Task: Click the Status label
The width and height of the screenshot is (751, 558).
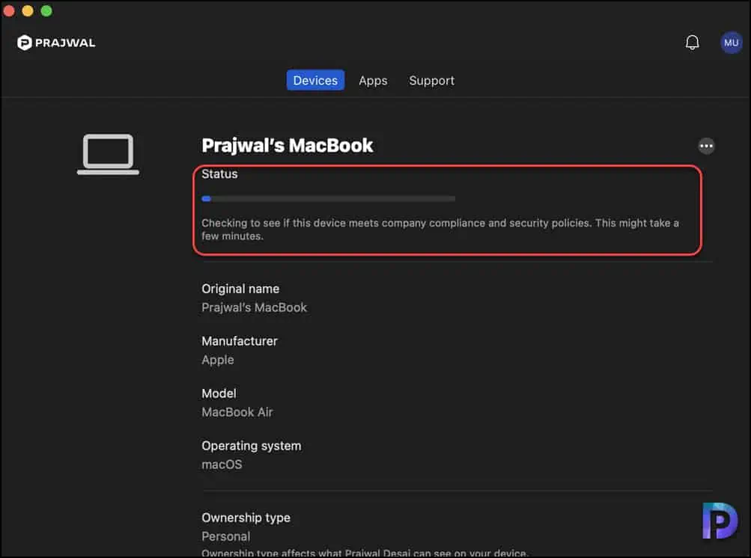Action: [x=219, y=174]
